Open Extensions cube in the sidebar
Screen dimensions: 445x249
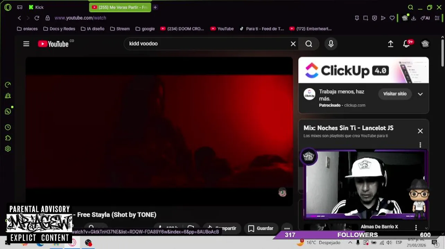pos(8,138)
